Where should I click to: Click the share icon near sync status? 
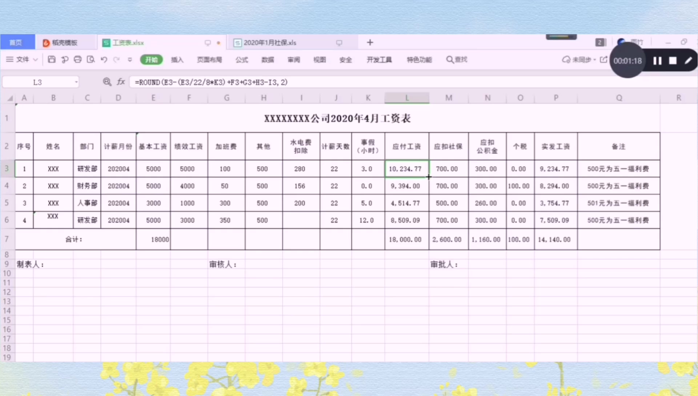603,59
